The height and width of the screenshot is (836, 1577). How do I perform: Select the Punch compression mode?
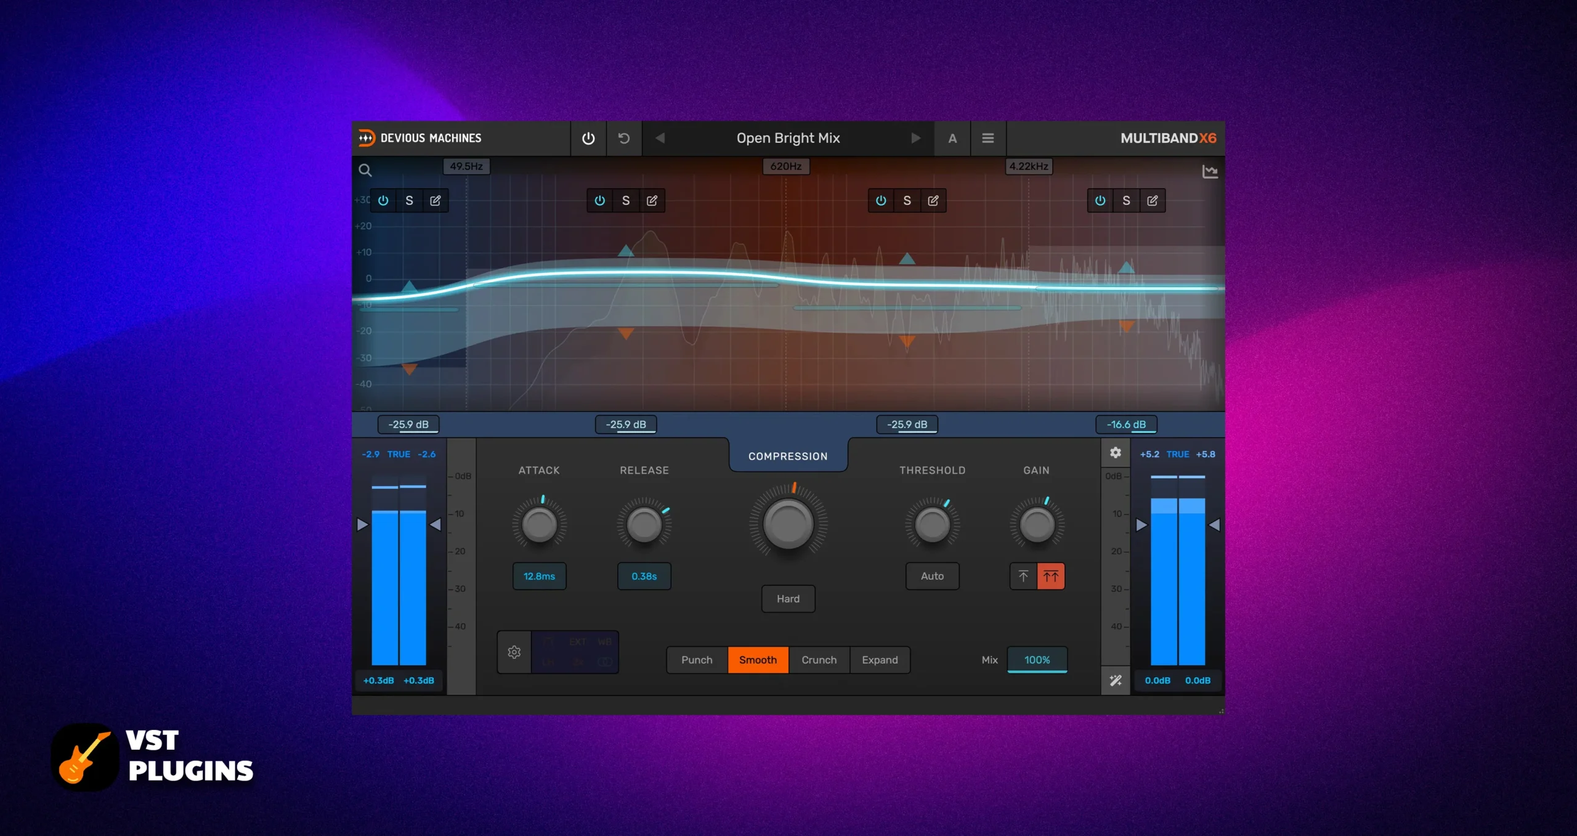pos(697,660)
